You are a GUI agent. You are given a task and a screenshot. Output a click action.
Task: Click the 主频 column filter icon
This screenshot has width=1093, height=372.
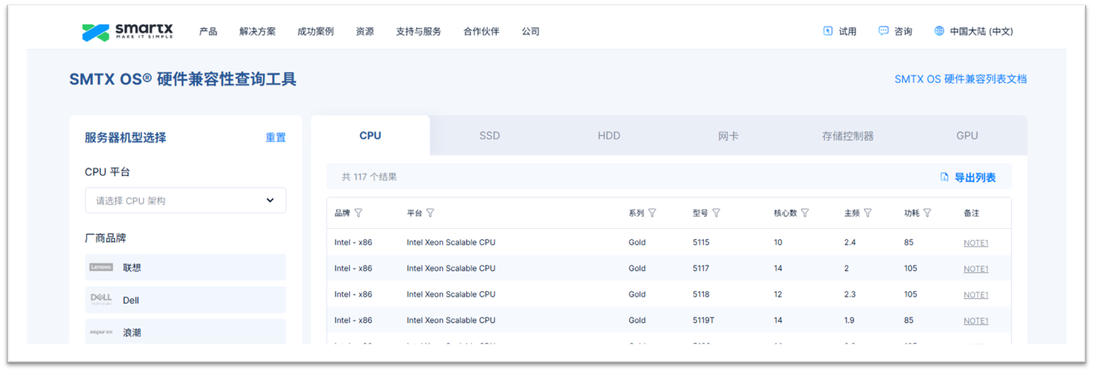[867, 213]
